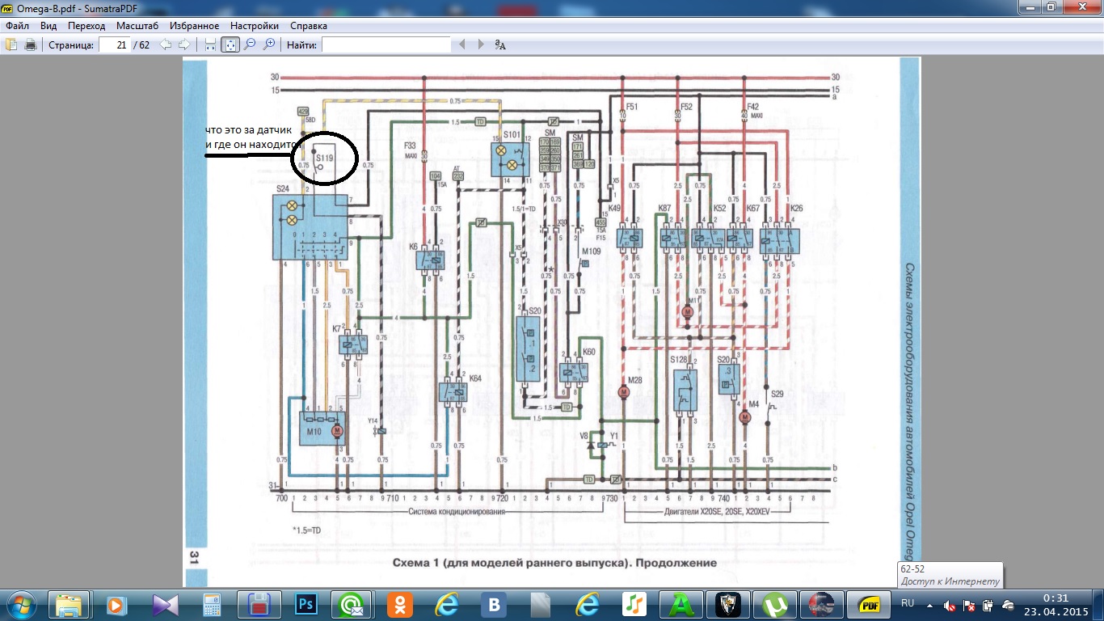Open the Избранное menu
This screenshot has height=621, width=1104.
click(x=194, y=26)
